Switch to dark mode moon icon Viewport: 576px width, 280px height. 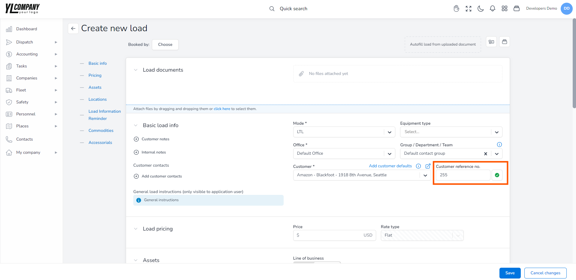(481, 9)
